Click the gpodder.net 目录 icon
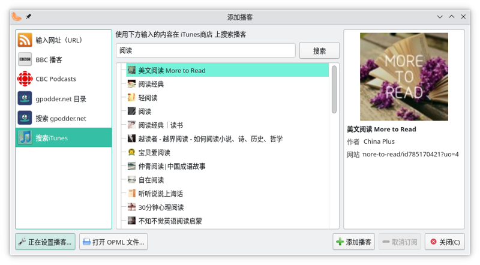Image resolution: width=480 pixels, height=265 pixels. click(x=25, y=98)
